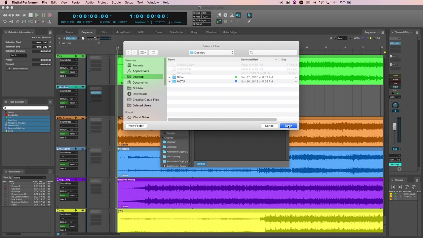Toggle solo button in Channel Strip
This screenshot has height=238, width=423.
(395, 76)
